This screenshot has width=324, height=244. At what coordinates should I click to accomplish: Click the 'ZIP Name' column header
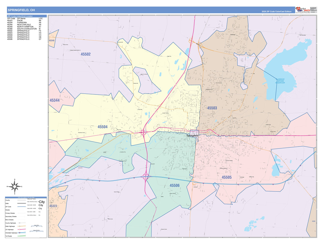[x=21, y=19]
